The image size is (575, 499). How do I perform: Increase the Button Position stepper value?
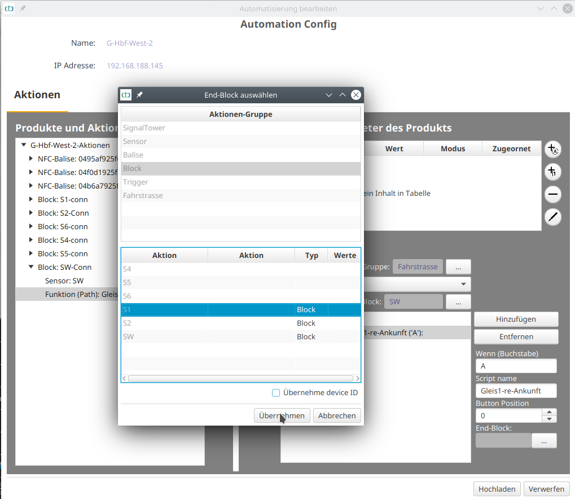pos(549,412)
